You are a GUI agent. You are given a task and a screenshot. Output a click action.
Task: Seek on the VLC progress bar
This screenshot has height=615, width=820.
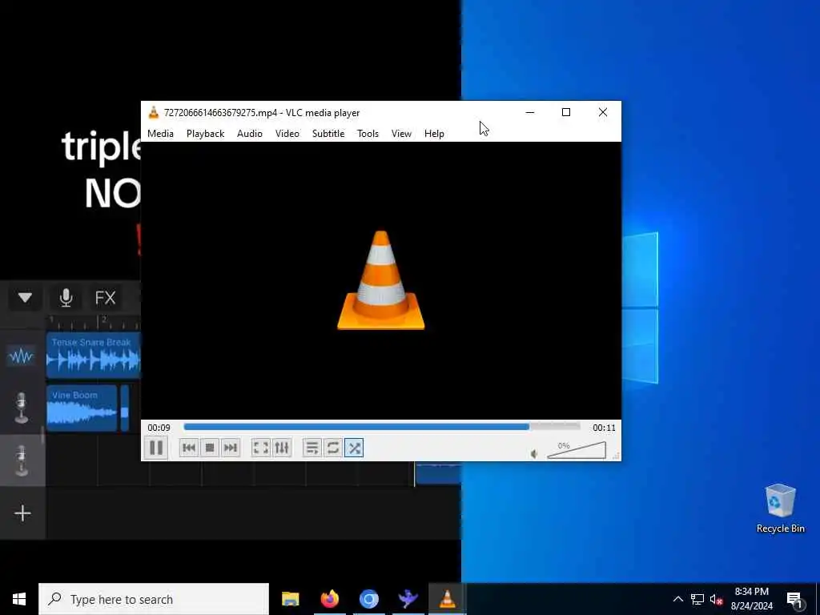point(382,427)
